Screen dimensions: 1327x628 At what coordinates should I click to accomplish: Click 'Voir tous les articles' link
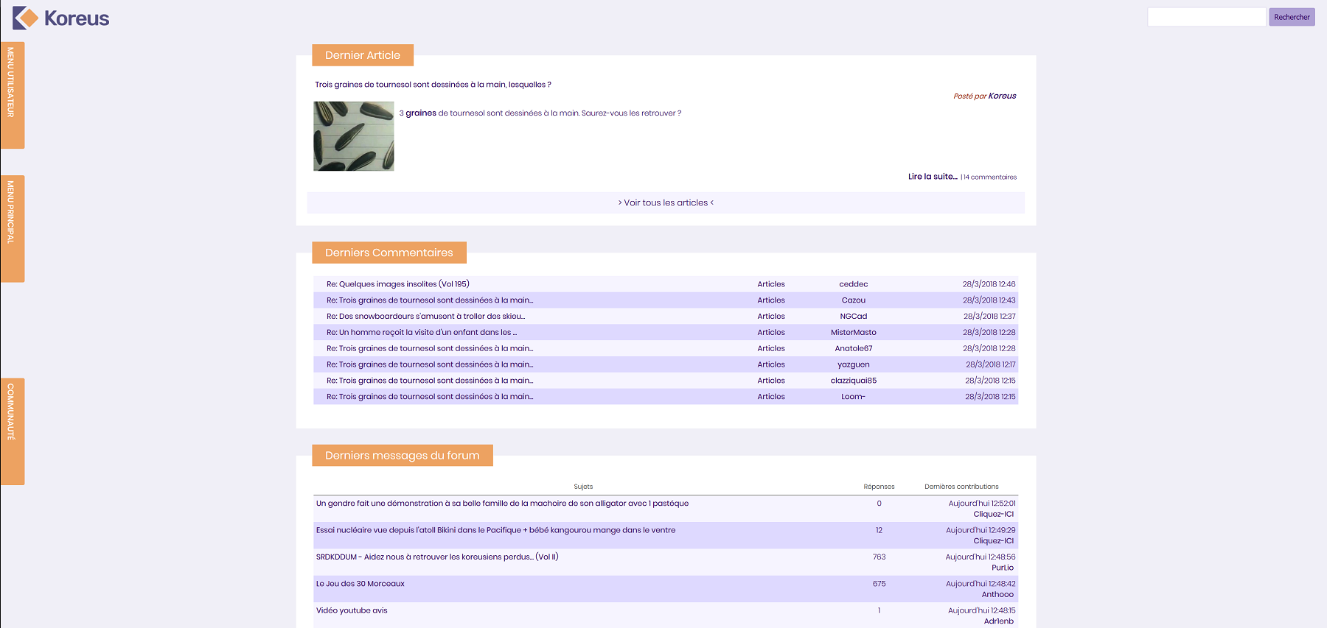[x=666, y=203]
